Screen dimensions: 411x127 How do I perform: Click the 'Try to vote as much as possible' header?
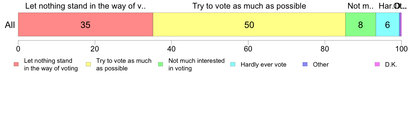point(249,6)
